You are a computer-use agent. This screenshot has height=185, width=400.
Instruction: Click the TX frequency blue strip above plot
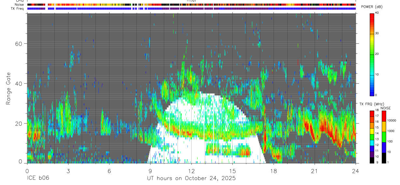point(191,8)
